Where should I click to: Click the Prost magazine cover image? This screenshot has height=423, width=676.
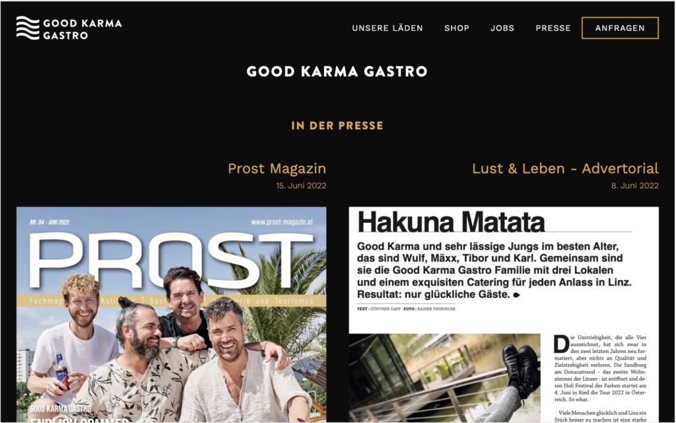click(171, 315)
